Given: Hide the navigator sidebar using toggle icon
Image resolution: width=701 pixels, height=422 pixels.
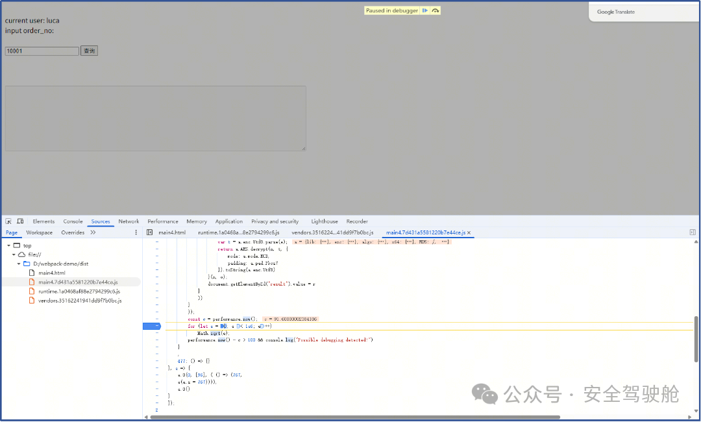Looking at the screenshot, I should (x=149, y=232).
